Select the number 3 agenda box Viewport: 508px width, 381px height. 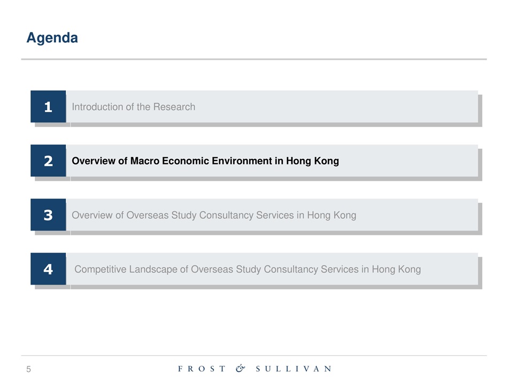(48, 215)
